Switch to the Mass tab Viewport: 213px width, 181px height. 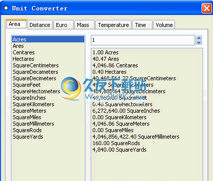[84, 25]
